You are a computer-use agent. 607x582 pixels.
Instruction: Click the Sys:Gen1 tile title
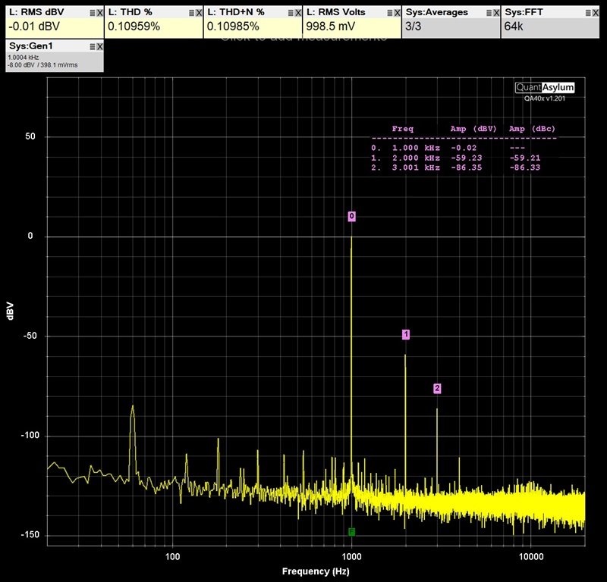(x=31, y=46)
